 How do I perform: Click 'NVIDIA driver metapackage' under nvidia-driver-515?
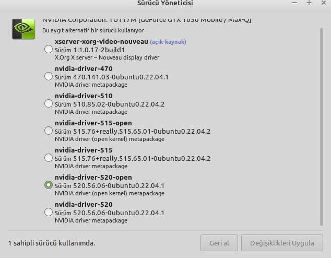(91, 167)
